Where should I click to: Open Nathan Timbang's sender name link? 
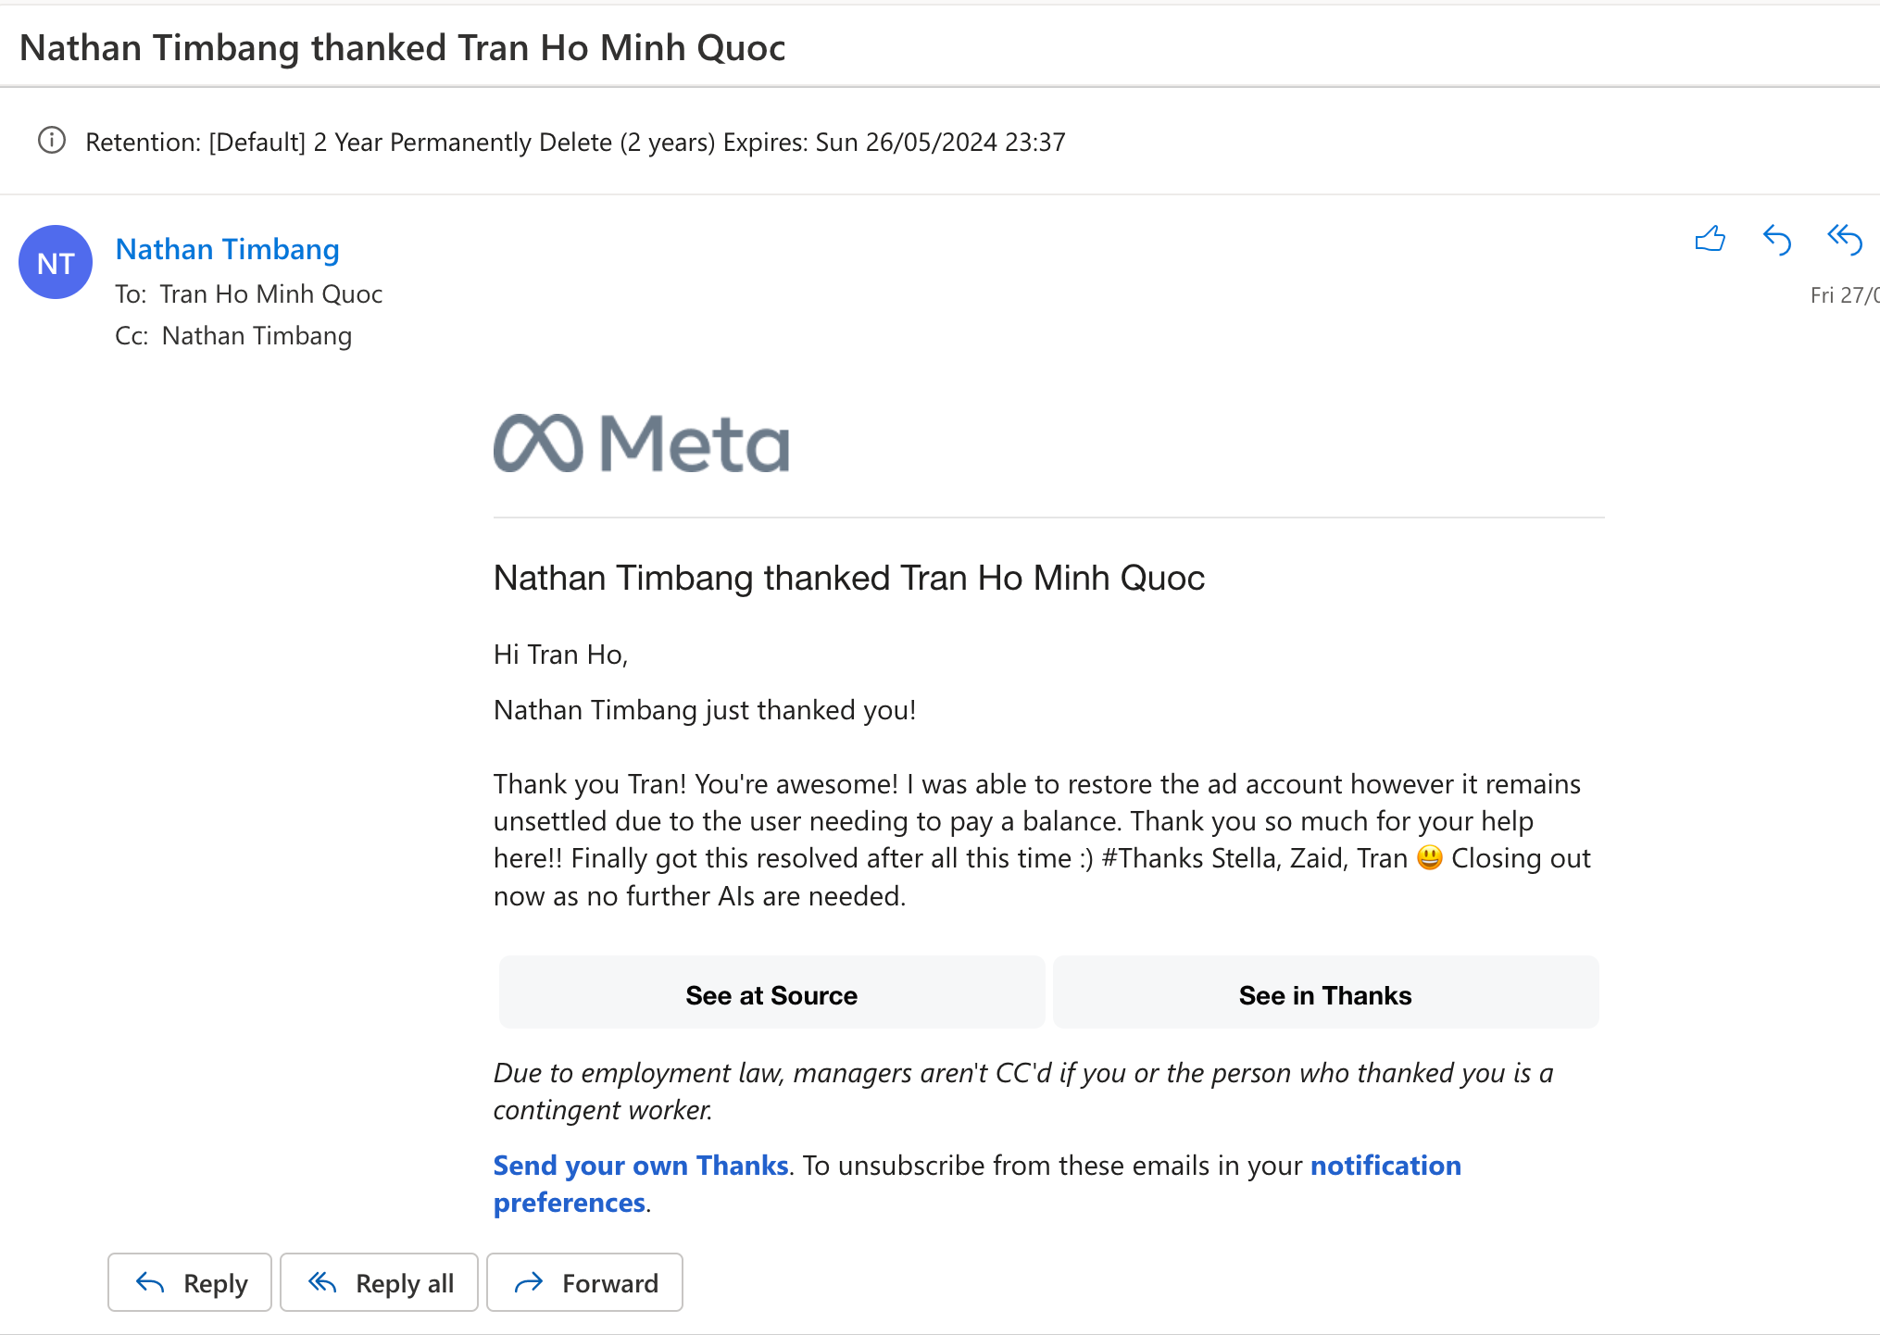227,248
